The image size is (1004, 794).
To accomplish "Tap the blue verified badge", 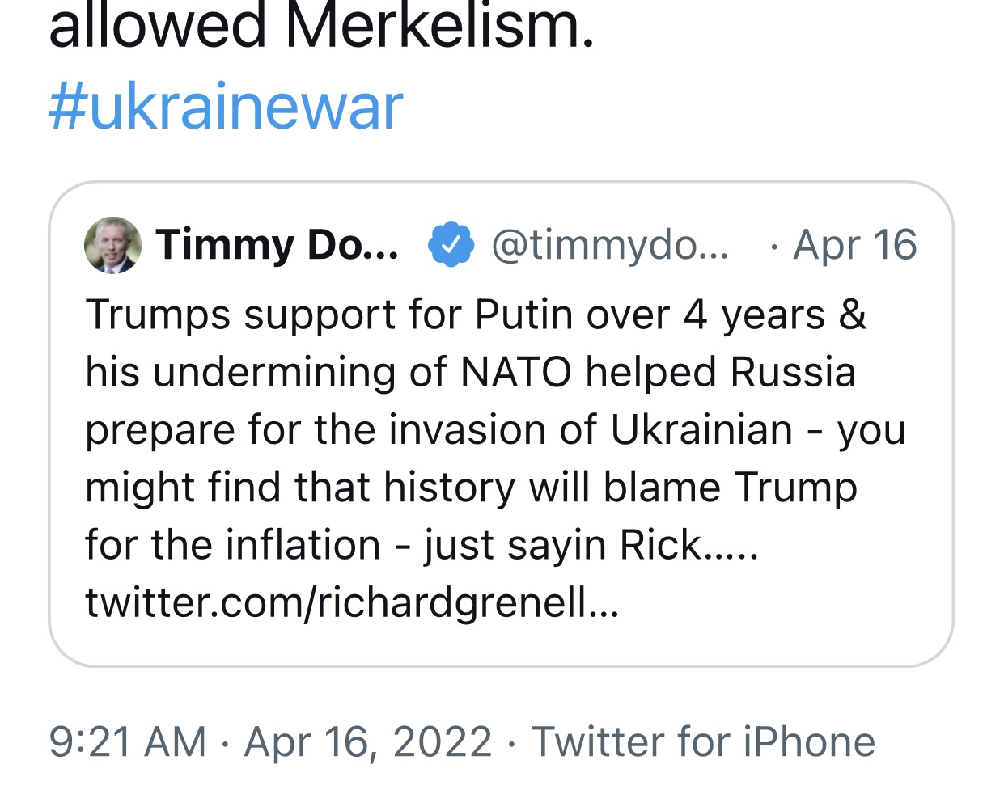I will pyautogui.click(x=450, y=245).
